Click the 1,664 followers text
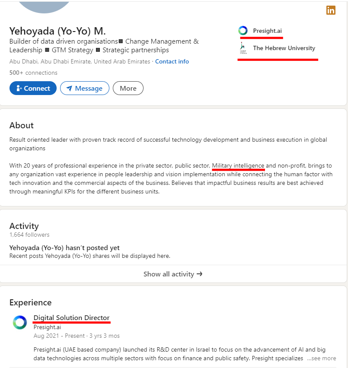 click(29, 235)
